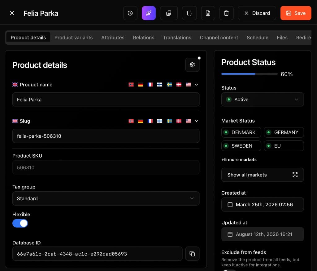Discard the unsaved changes
Image resolution: width=317 pixels, height=271 pixels.
[x=257, y=13]
